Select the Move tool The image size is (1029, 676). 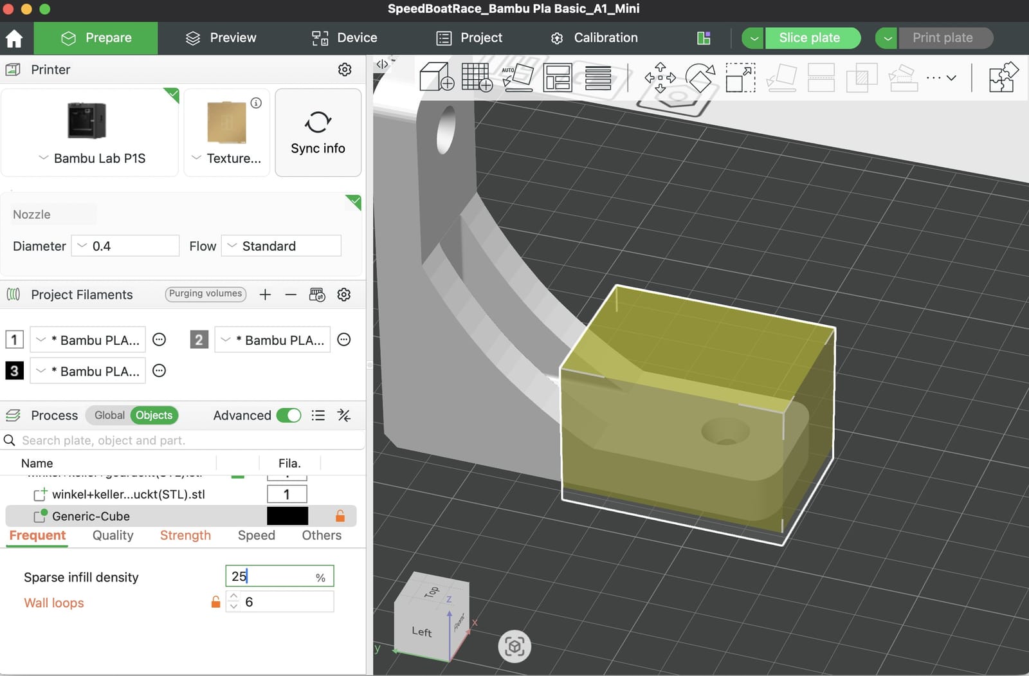coord(660,77)
